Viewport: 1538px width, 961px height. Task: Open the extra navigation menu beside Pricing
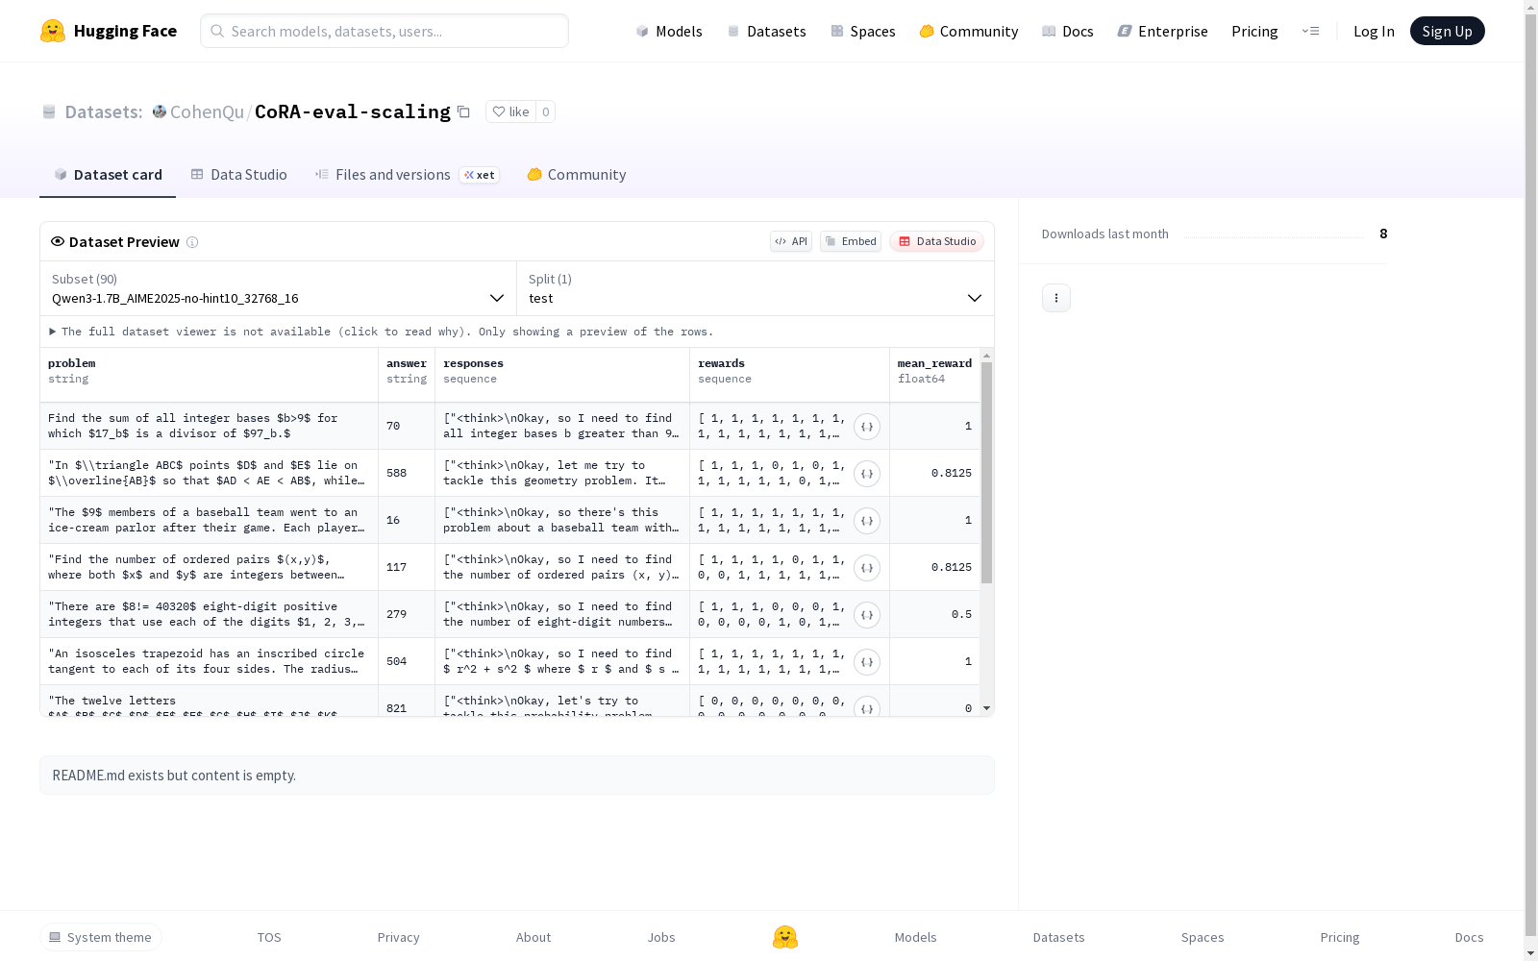[x=1311, y=31]
